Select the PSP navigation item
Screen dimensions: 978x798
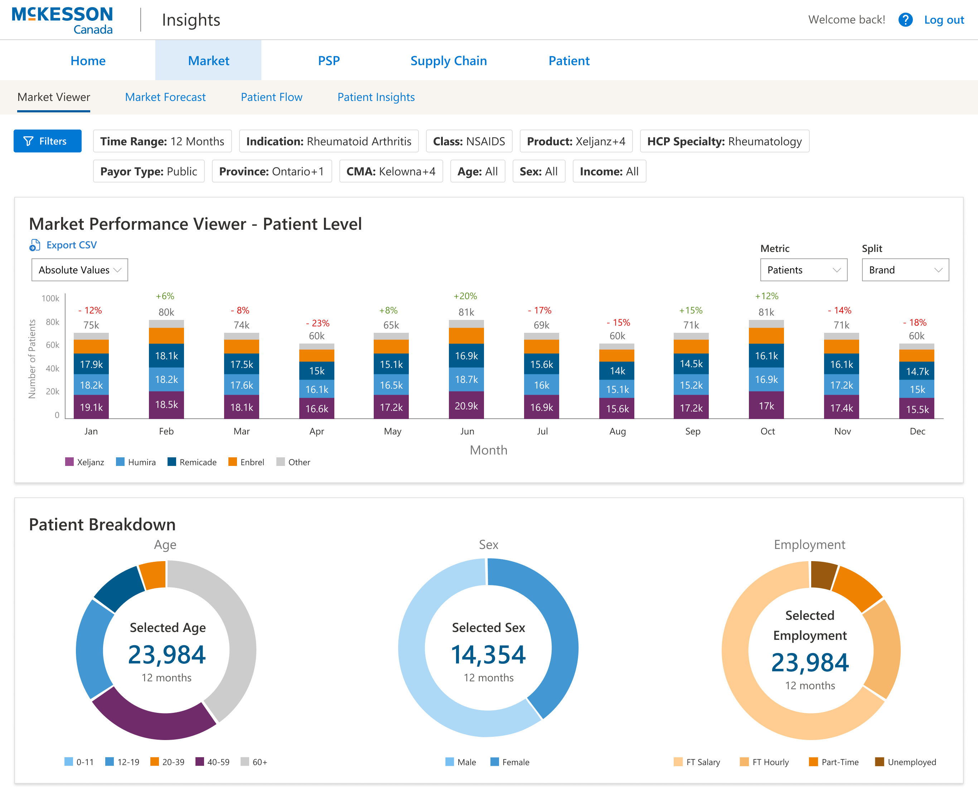pos(329,60)
